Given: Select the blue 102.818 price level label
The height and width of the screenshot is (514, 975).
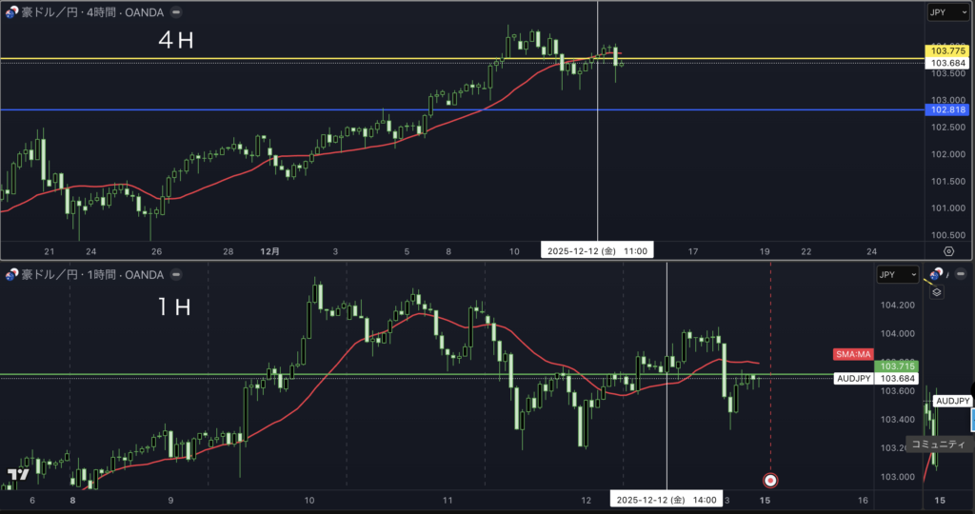Looking at the screenshot, I should click(949, 110).
